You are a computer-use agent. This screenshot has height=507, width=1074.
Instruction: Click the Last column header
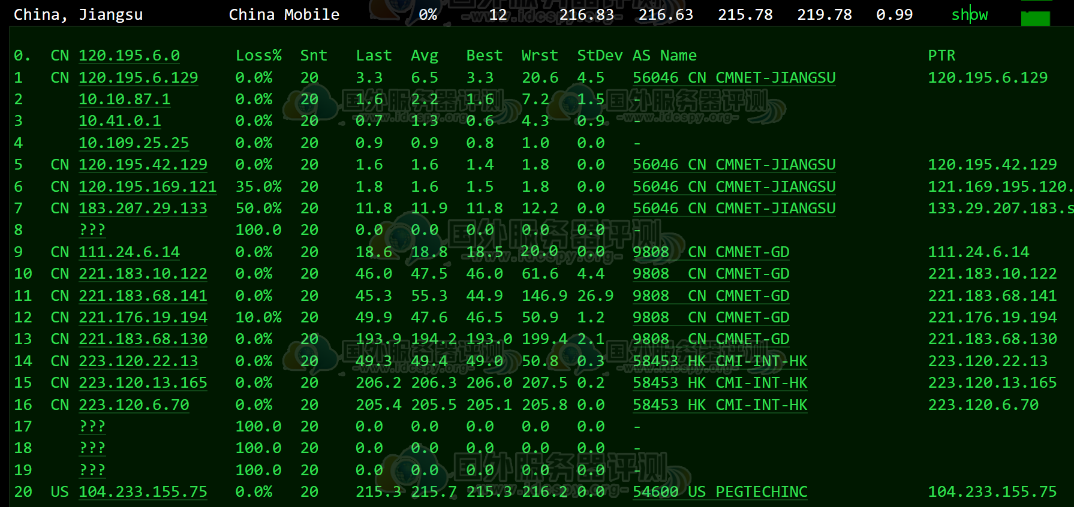click(x=374, y=56)
